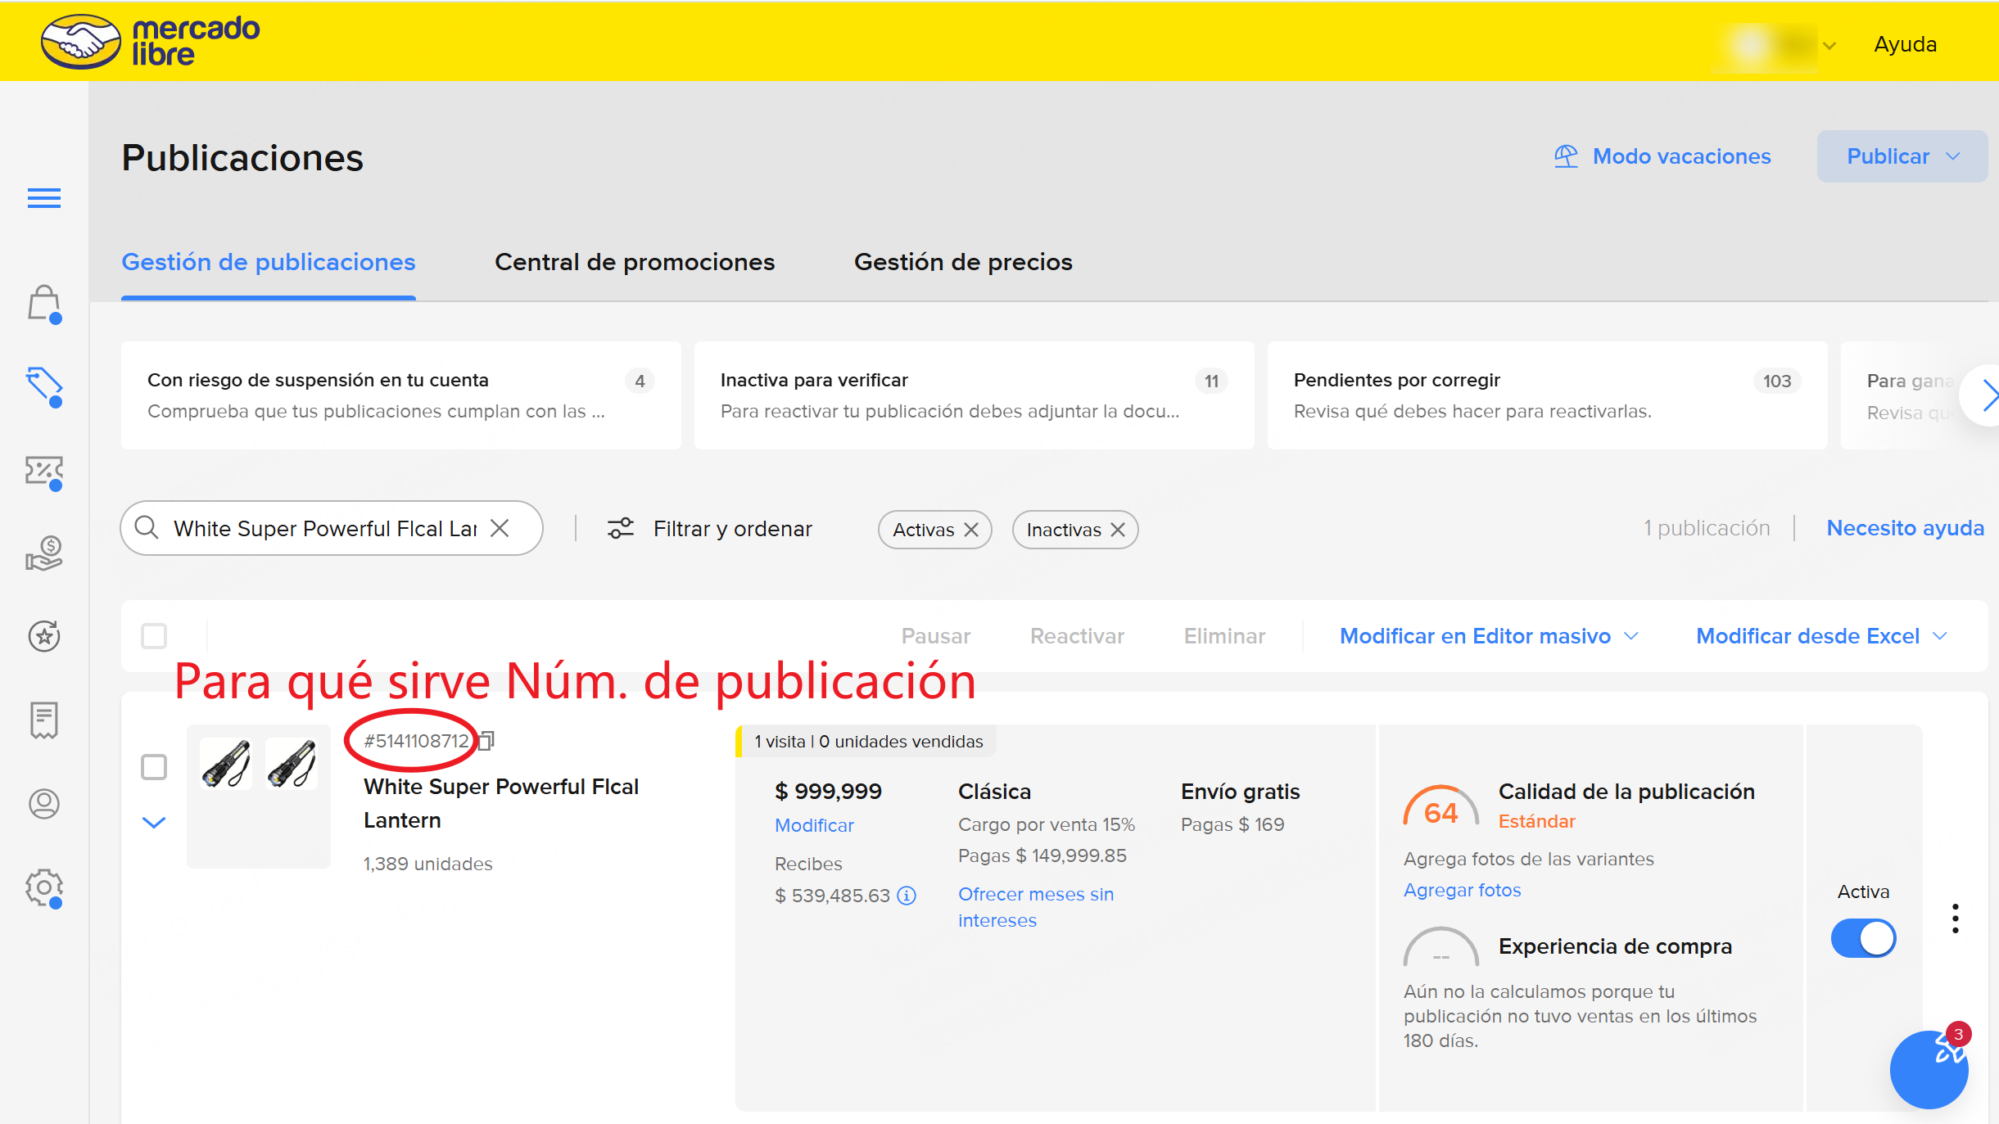Open the money-in-hand billing sidebar section
This screenshot has width=1999, height=1124.
point(44,553)
